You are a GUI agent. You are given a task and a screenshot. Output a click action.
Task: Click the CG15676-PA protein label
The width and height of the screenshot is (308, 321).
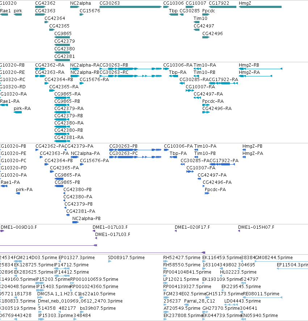[94, 161]
